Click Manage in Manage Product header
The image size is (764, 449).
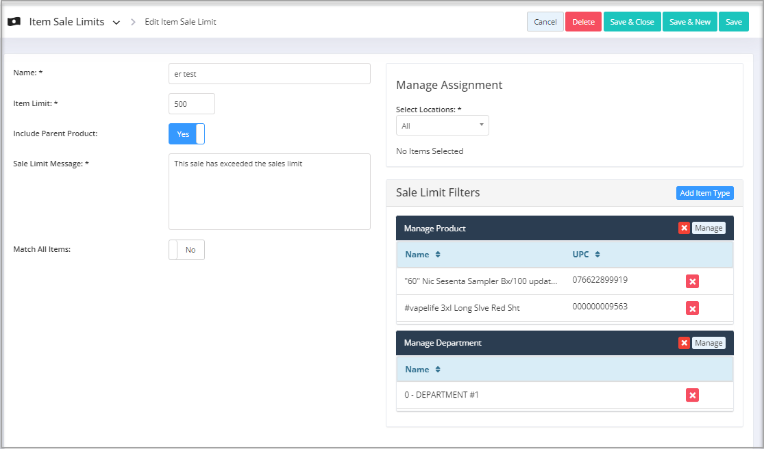click(x=708, y=228)
